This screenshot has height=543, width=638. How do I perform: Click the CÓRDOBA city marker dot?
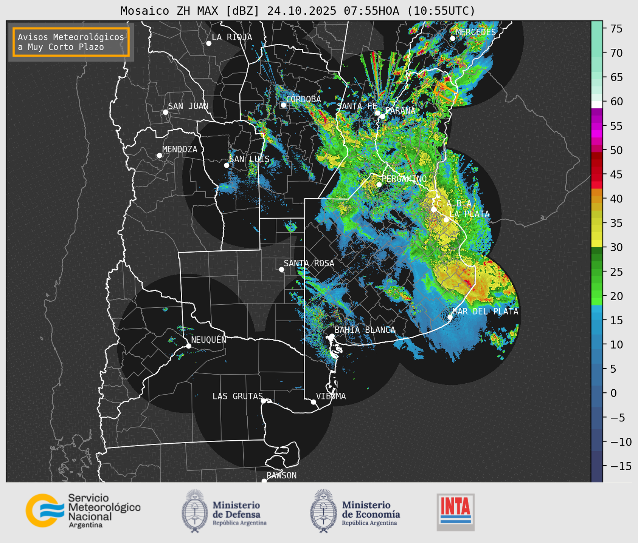click(x=283, y=105)
